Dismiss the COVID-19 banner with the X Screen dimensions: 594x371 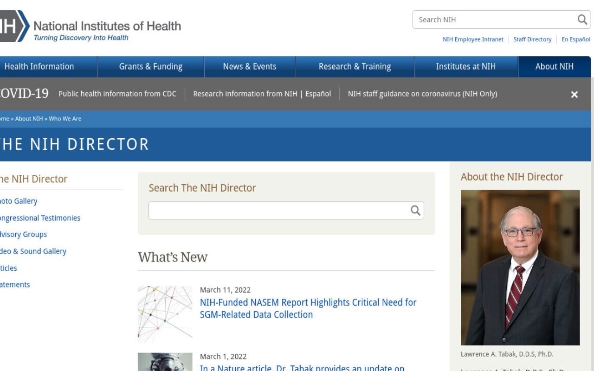tap(575, 94)
